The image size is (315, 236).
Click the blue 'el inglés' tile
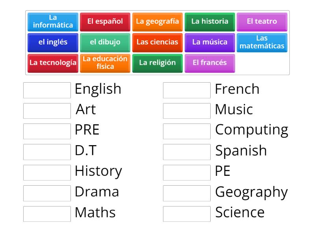click(53, 42)
